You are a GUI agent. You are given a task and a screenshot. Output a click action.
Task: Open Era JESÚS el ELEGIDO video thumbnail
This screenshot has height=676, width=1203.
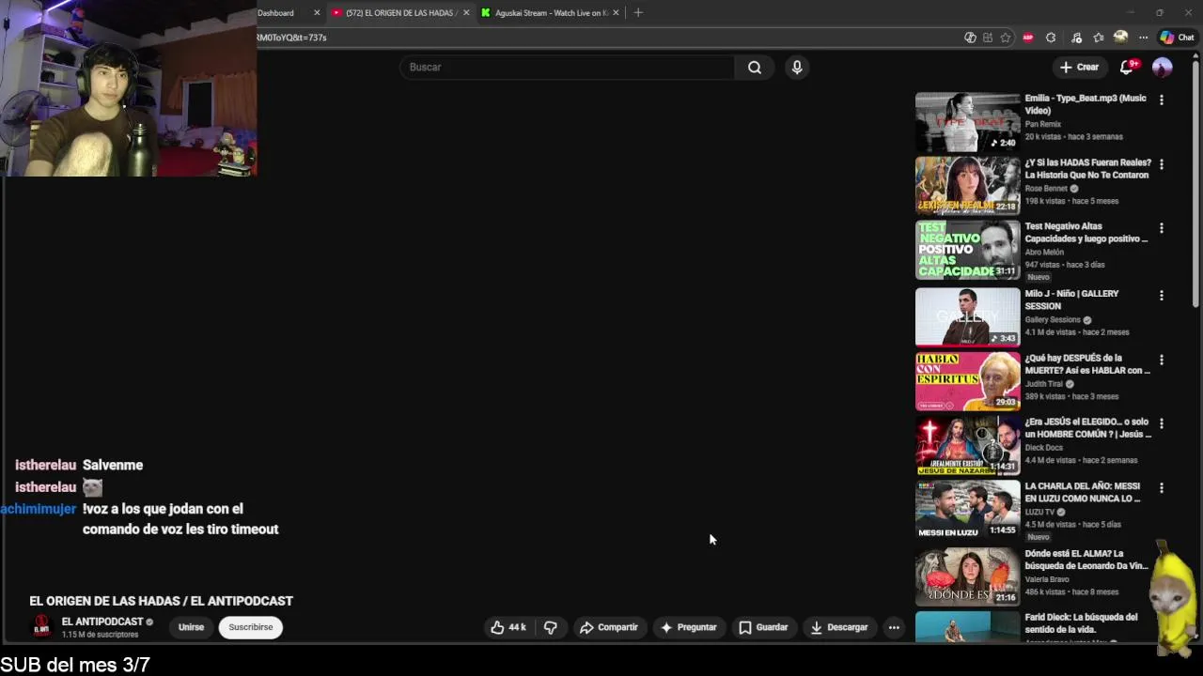[967, 445]
